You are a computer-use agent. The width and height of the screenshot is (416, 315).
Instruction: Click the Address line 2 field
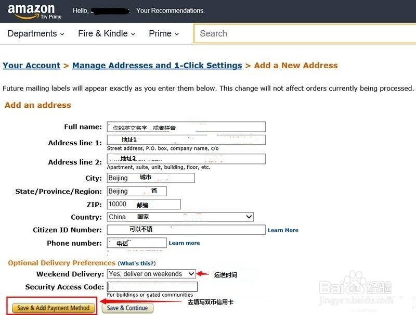pyautogui.click(x=186, y=159)
